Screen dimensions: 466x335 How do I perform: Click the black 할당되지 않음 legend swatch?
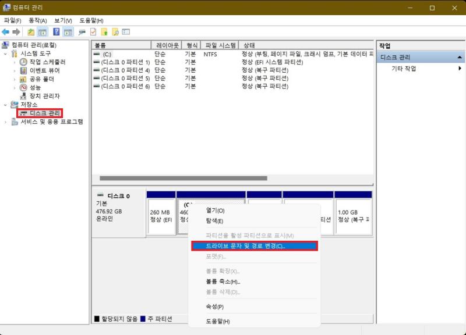click(97, 319)
